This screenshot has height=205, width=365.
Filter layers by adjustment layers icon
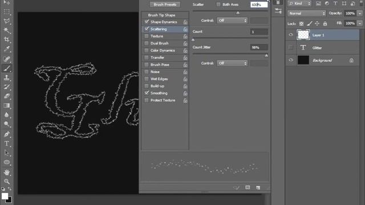coord(327,3)
